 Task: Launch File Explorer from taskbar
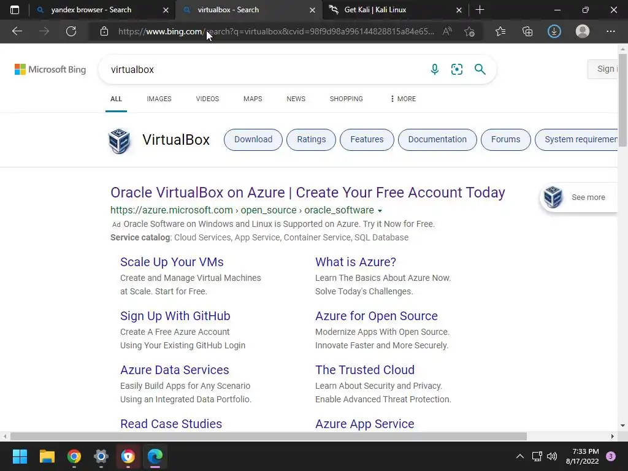47,456
